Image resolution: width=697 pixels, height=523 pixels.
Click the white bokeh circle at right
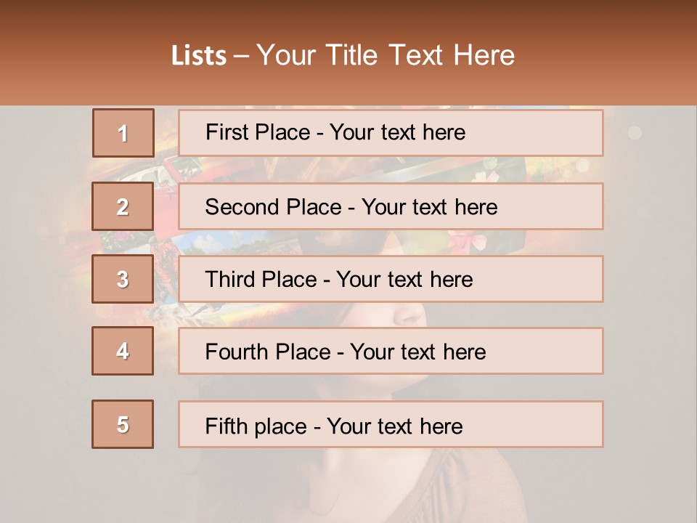point(635,132)
